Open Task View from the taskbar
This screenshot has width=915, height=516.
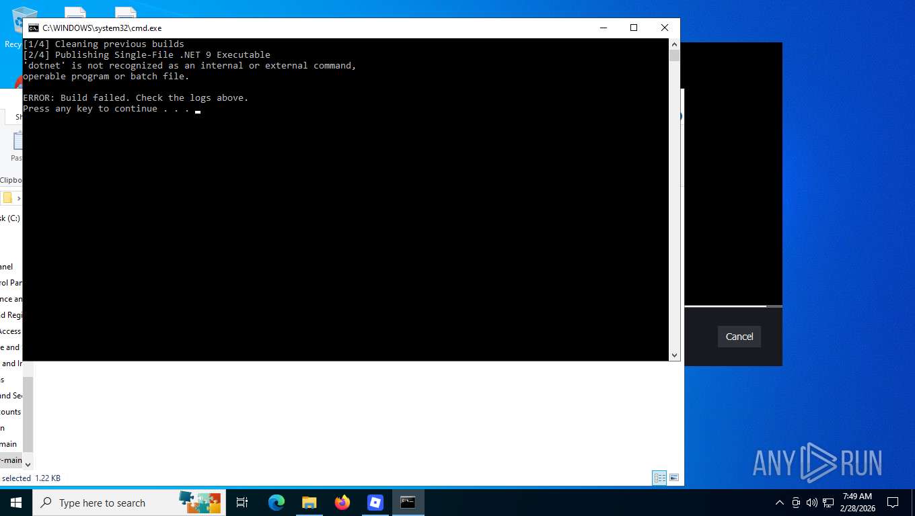coord(242,503)
